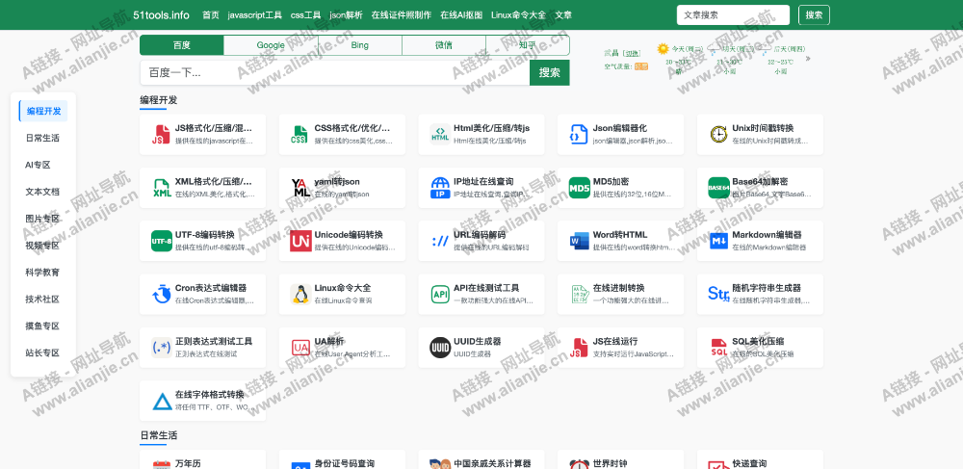Select AI专区 in left sidebar
This screenshot has height=469, width=963.
39,165
